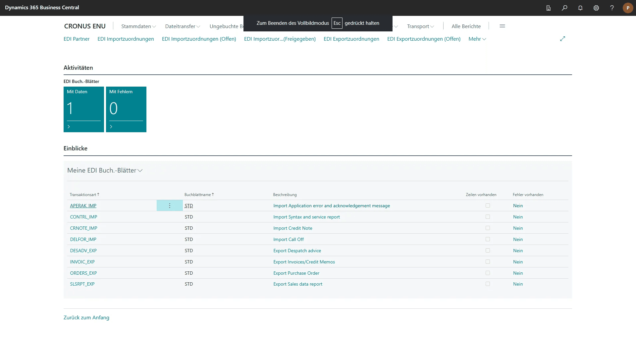The width and height of the screenshot is (636, 357).
Task: Open Import Syntax and service report
Action: (306, 217)
